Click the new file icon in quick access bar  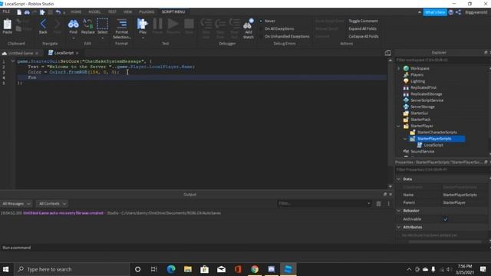point(19,12)
